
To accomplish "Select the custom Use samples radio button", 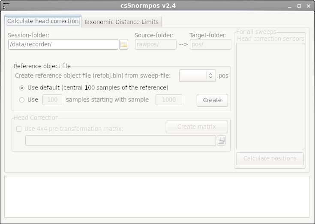I will click(22, 100).
